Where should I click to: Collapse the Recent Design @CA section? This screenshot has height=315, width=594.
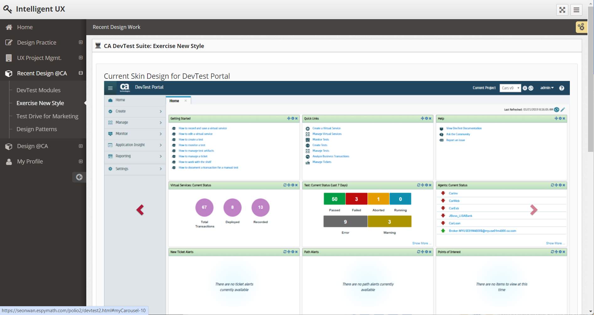(81, 73)
